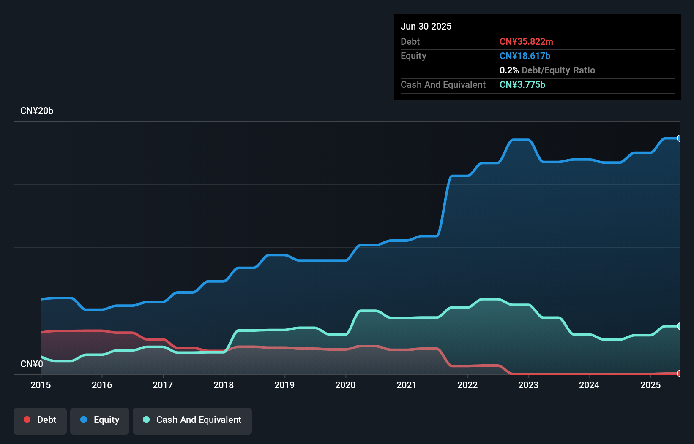Click the CN¥35.822m Debt value in tooltip

click(x=526, y=41)
